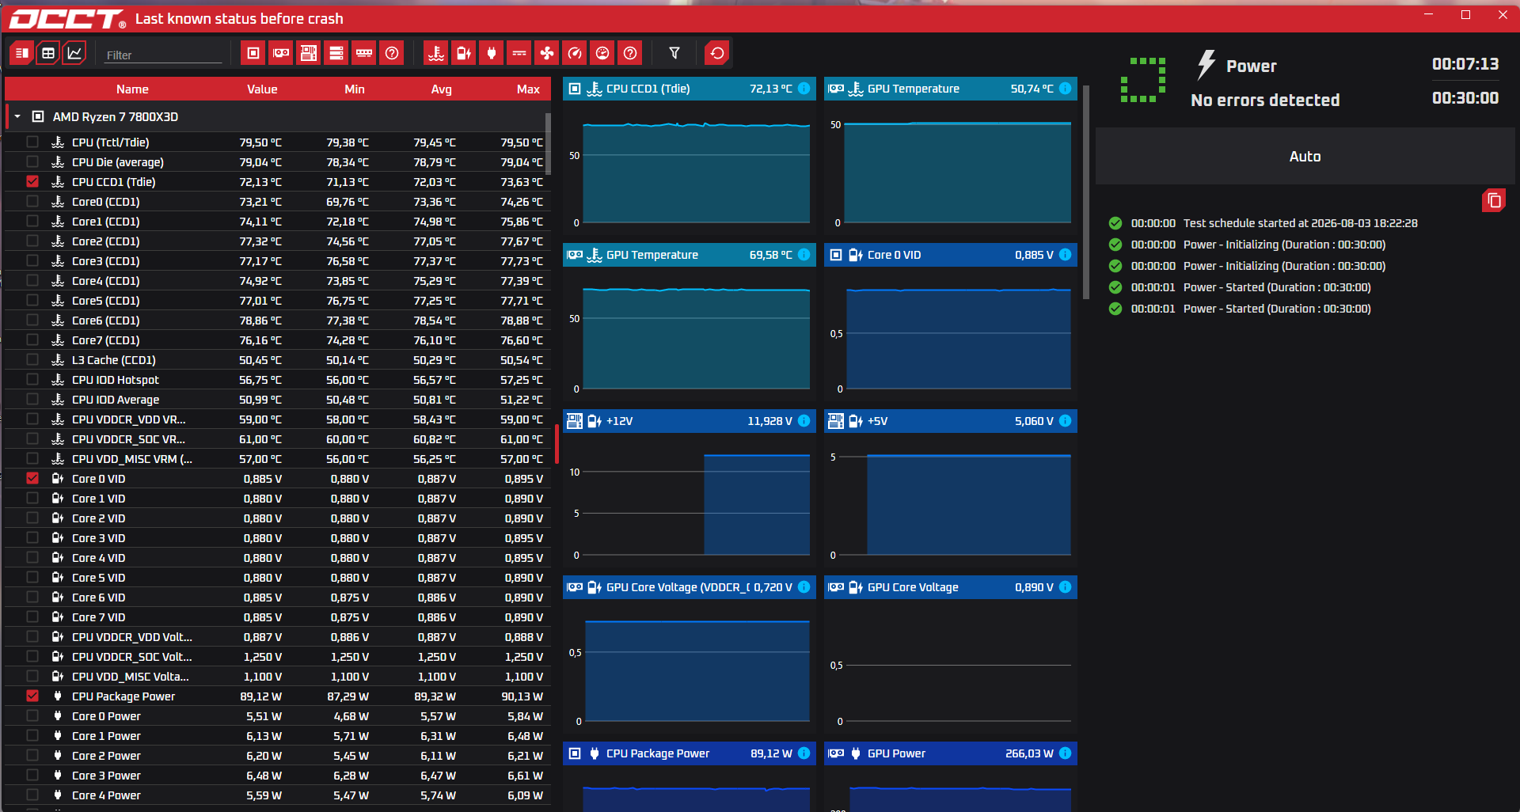The height and width of the screenshot is (812, 1520).
Task: Click the CPU VDDCR_SOC Volt... row name
Action: point(132,657)
